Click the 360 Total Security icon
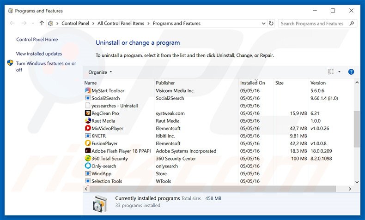 coord(88,159)
